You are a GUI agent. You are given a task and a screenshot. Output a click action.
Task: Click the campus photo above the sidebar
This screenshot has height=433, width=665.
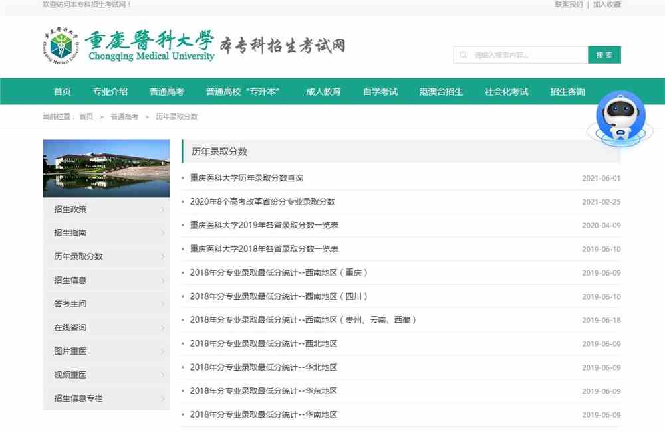point(106,168)
